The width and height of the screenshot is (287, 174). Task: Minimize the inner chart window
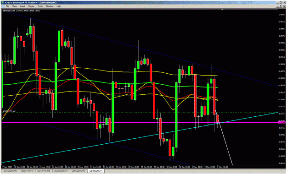coord(277,6)
